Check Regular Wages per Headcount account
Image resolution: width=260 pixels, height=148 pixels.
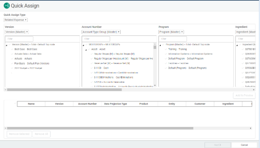(x=92, y=59)
